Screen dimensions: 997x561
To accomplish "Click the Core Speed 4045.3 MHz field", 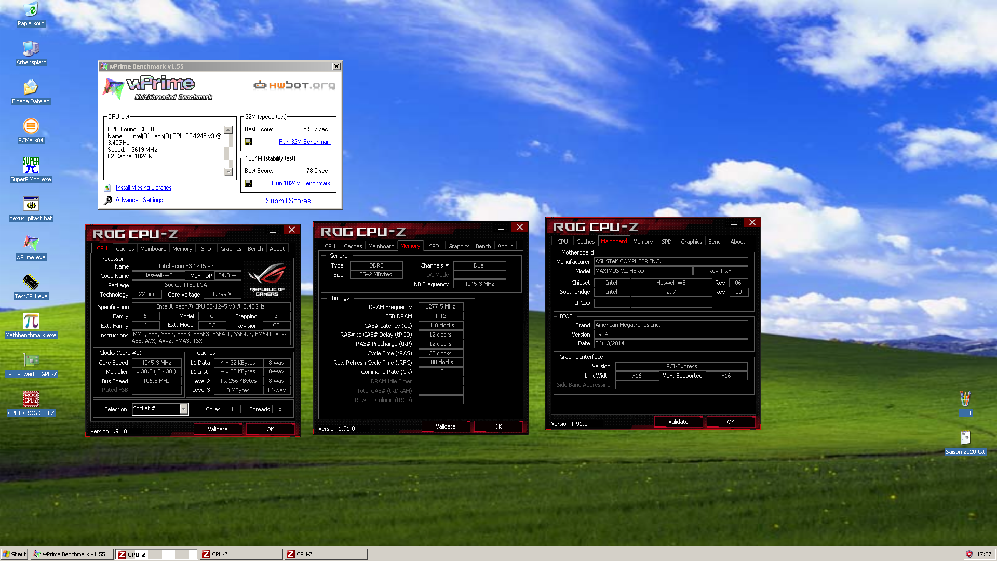I will coord(156,363).
